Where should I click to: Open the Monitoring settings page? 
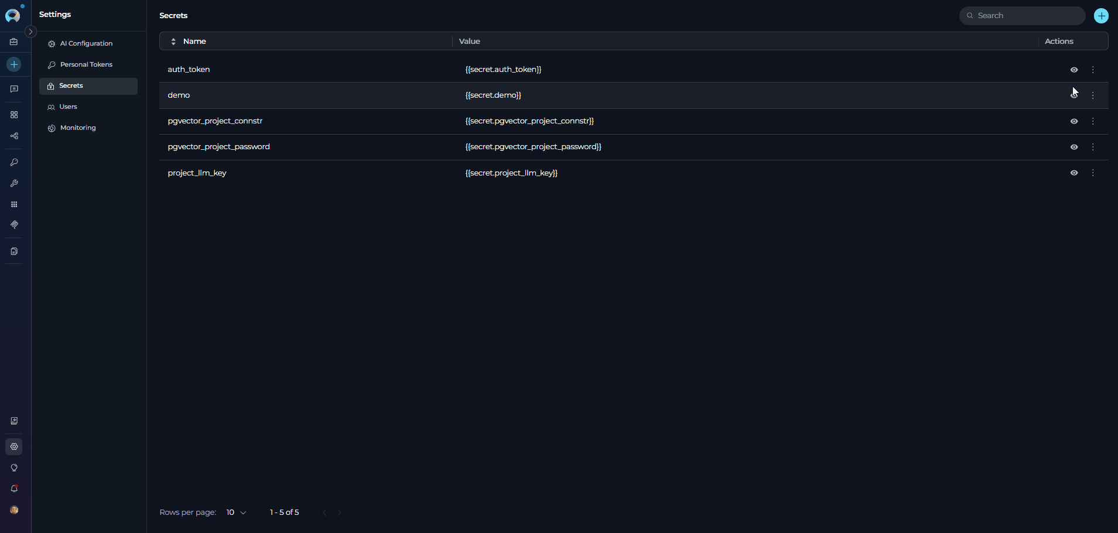click(x=77, y=128)
